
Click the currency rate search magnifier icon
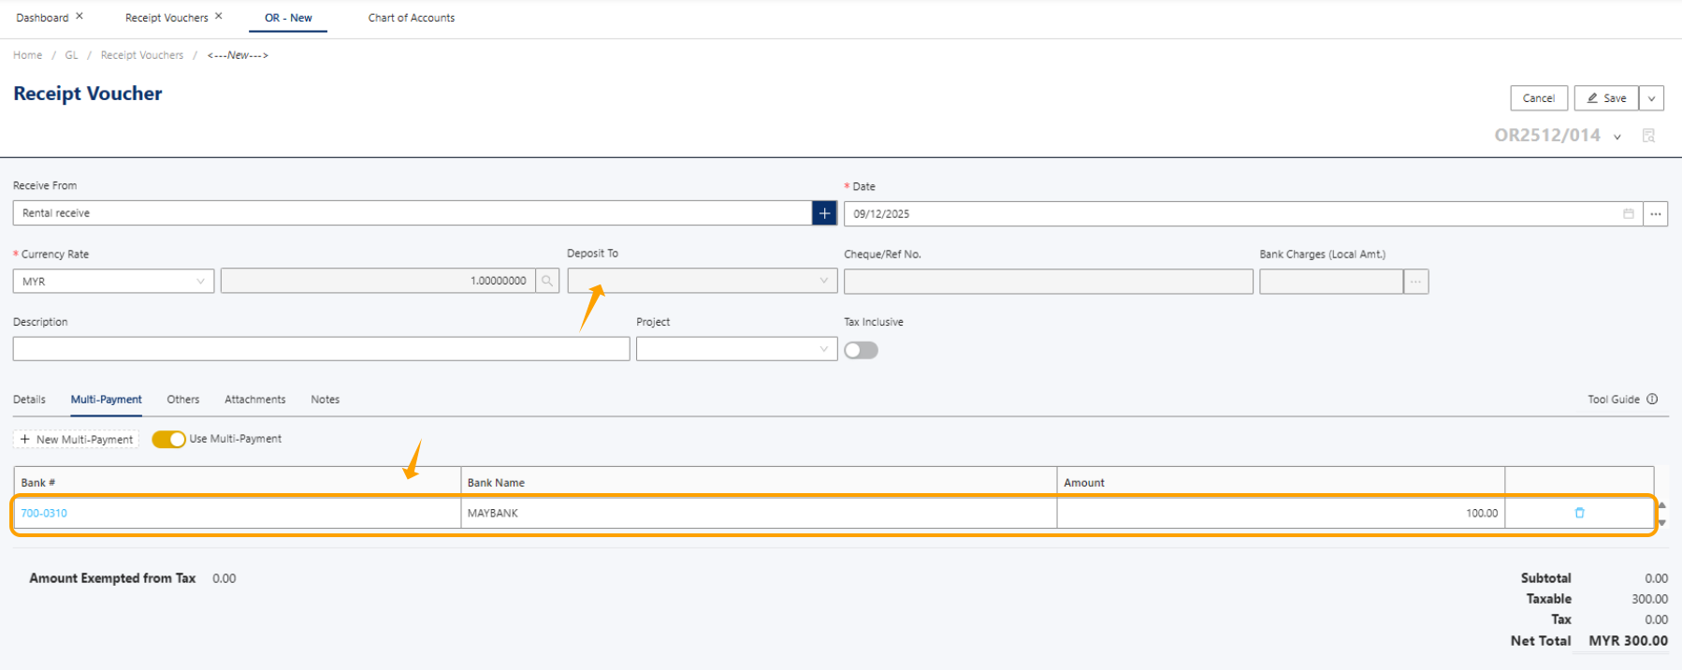coord(547,281)
